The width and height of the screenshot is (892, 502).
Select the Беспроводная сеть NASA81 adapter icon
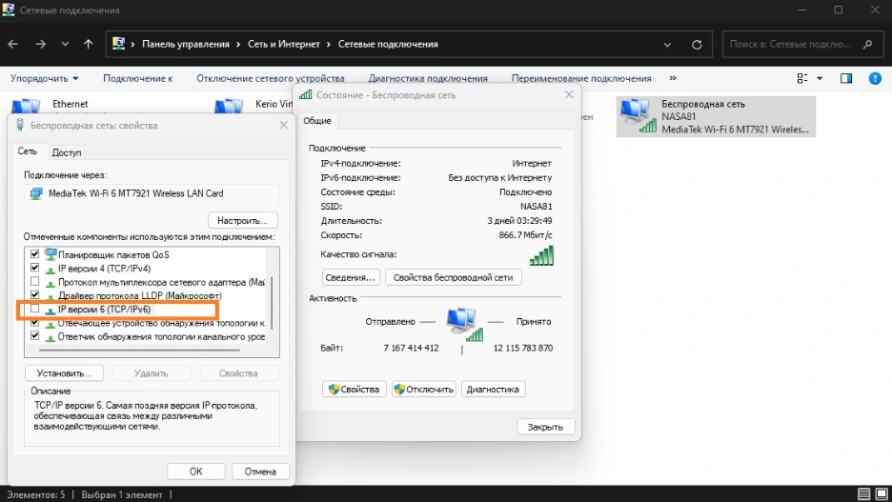[x=634, y=115]
